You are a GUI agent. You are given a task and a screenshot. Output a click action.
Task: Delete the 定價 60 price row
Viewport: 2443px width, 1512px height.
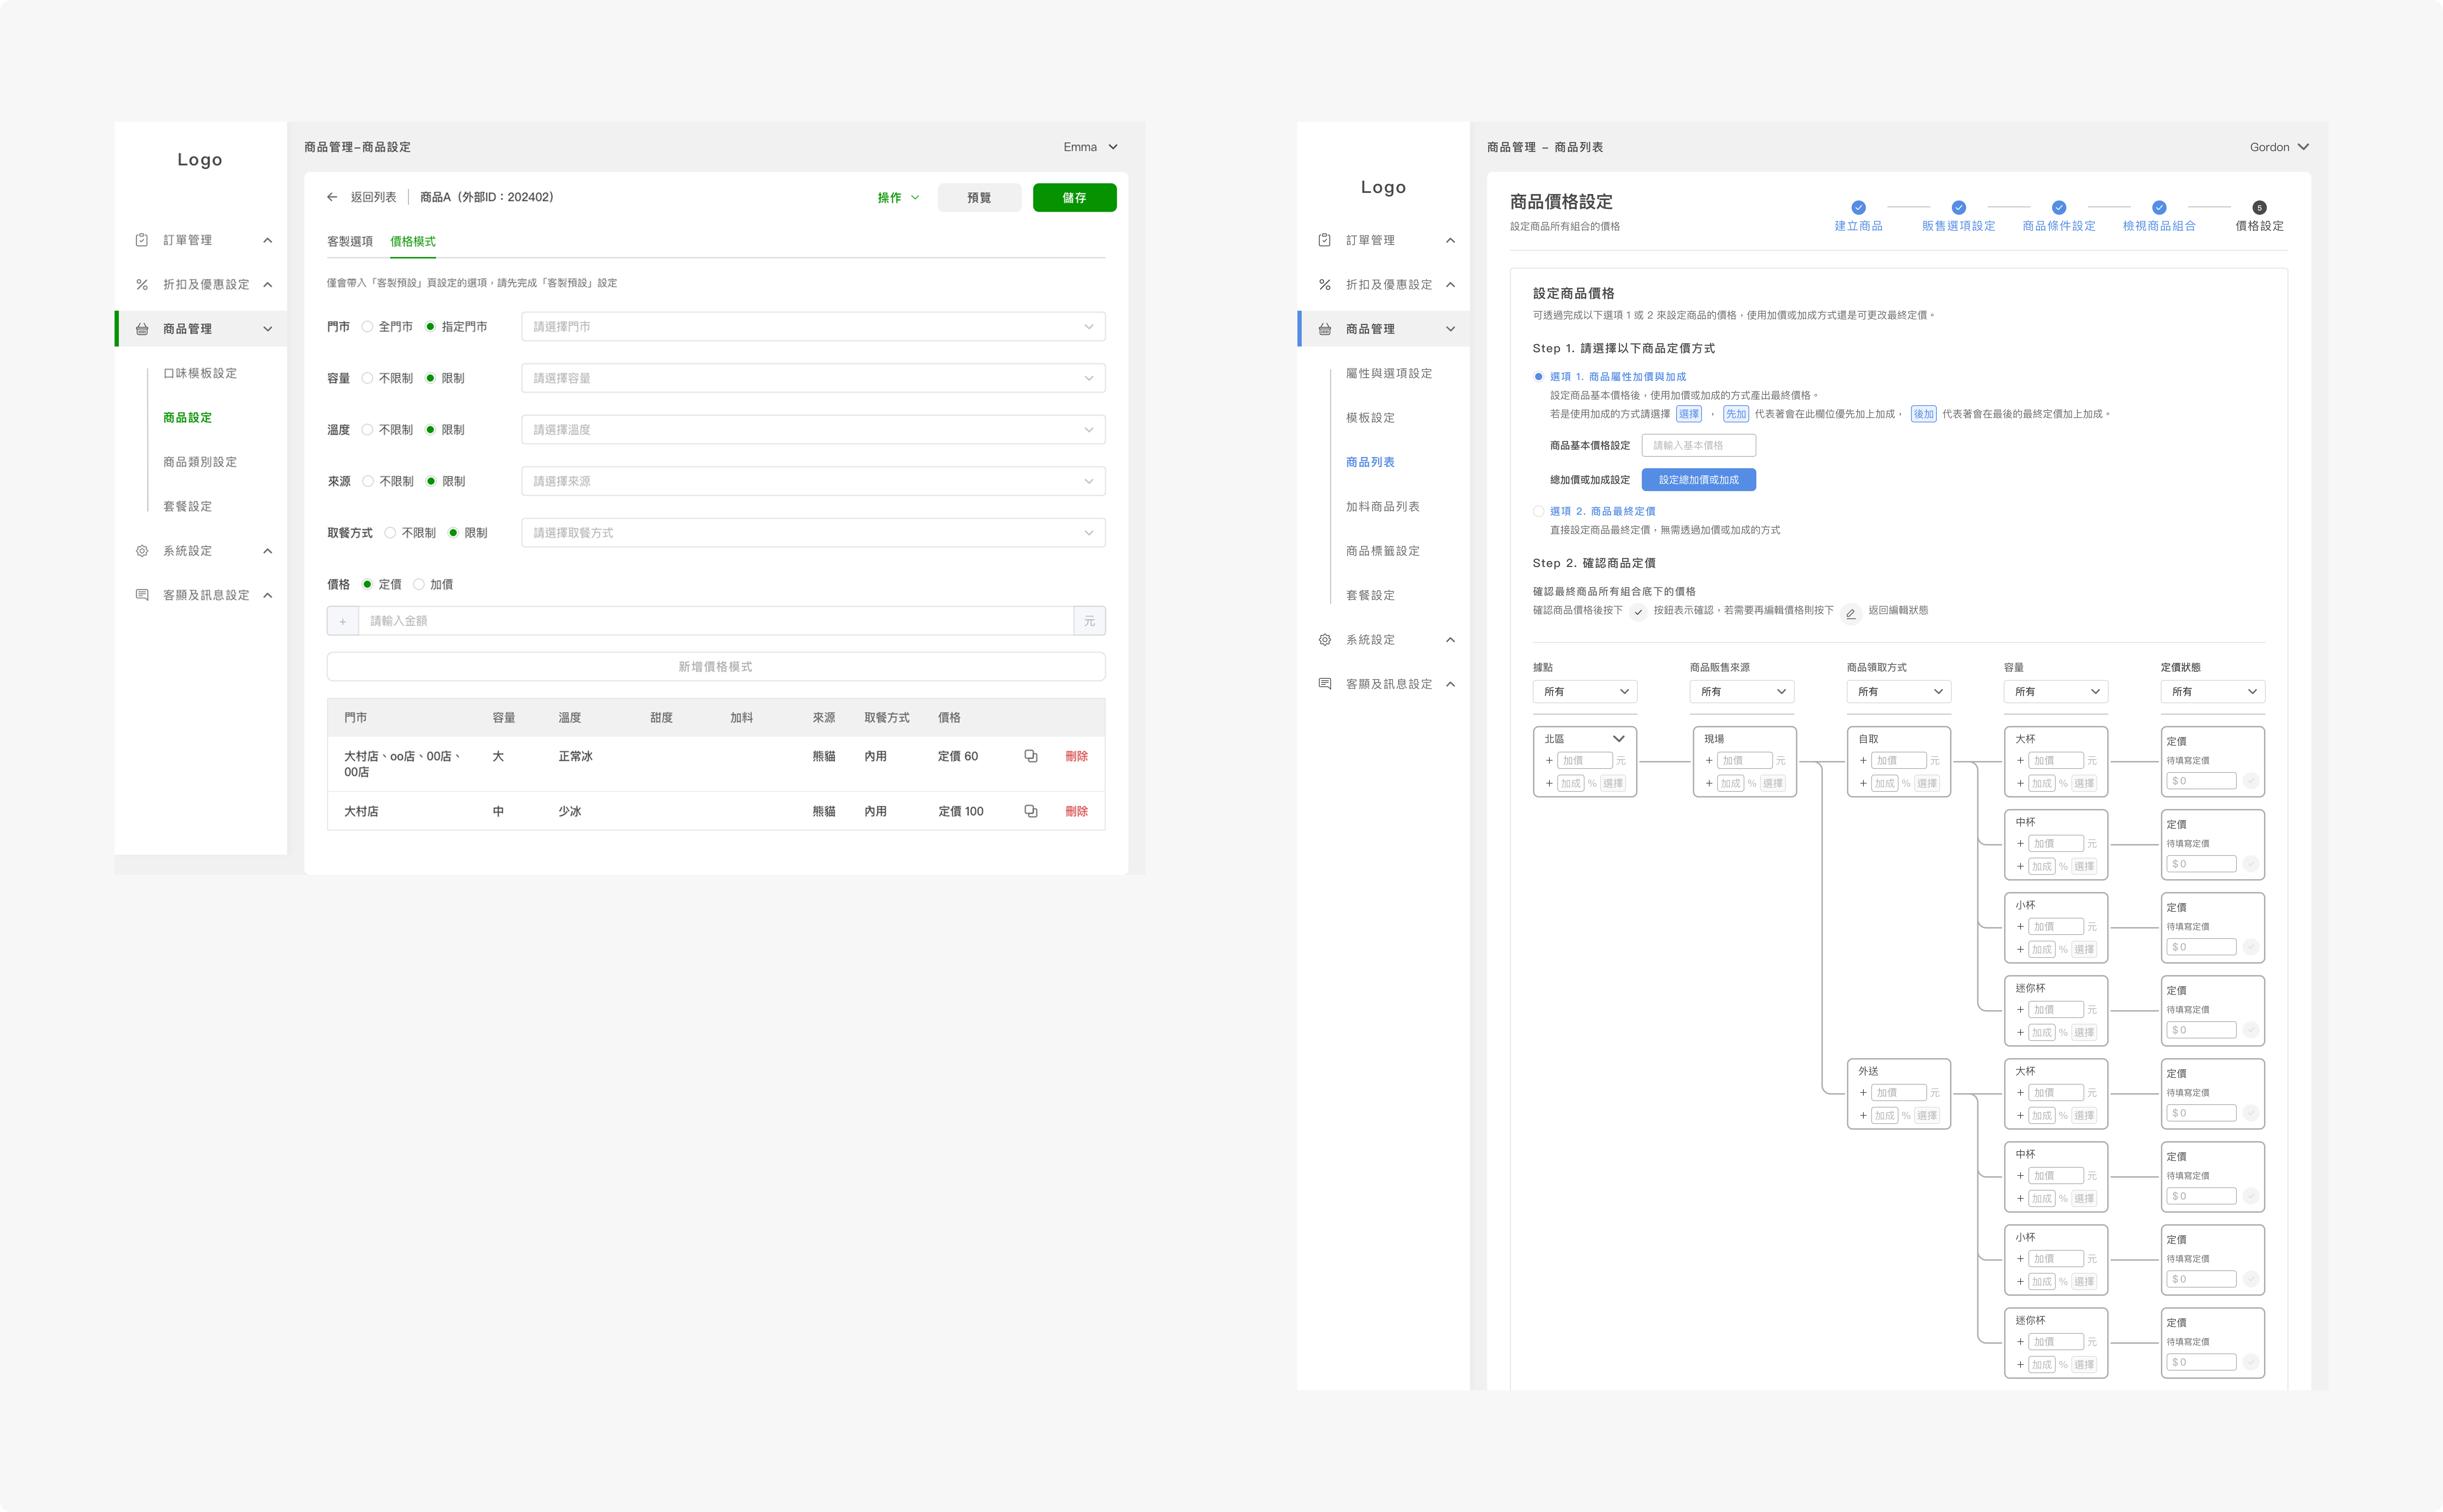coord(1076,756)
